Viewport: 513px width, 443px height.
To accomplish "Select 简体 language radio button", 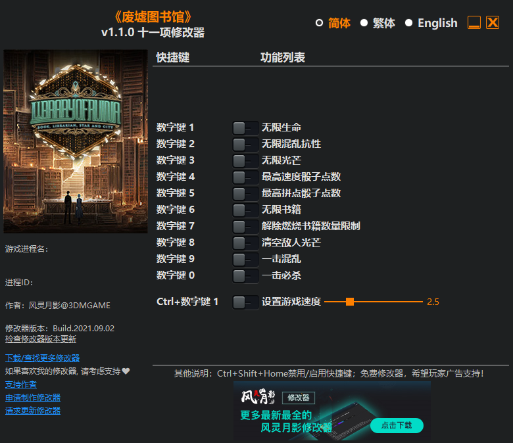I will 320,23.
